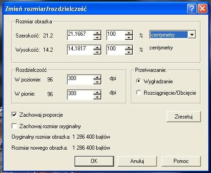Confirm with the OK button
This screenshot has width=211, height=173.
click(94, 161)
